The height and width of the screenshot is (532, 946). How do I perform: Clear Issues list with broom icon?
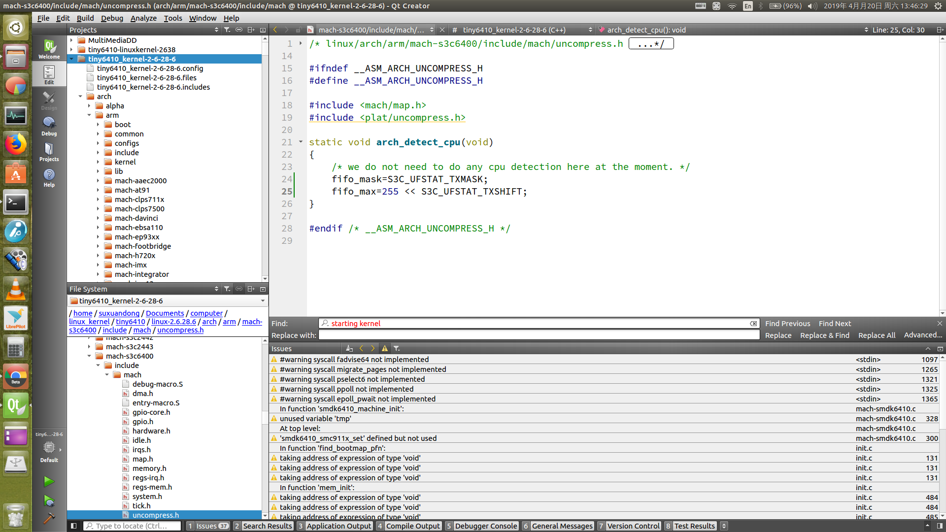pos(349,349)
